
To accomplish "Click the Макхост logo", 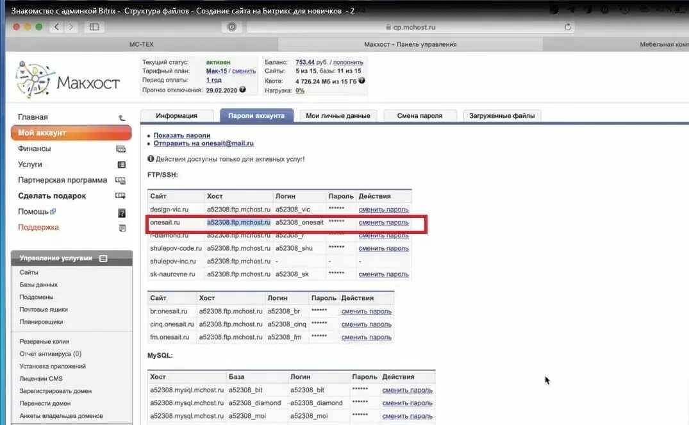I will 67,80.
